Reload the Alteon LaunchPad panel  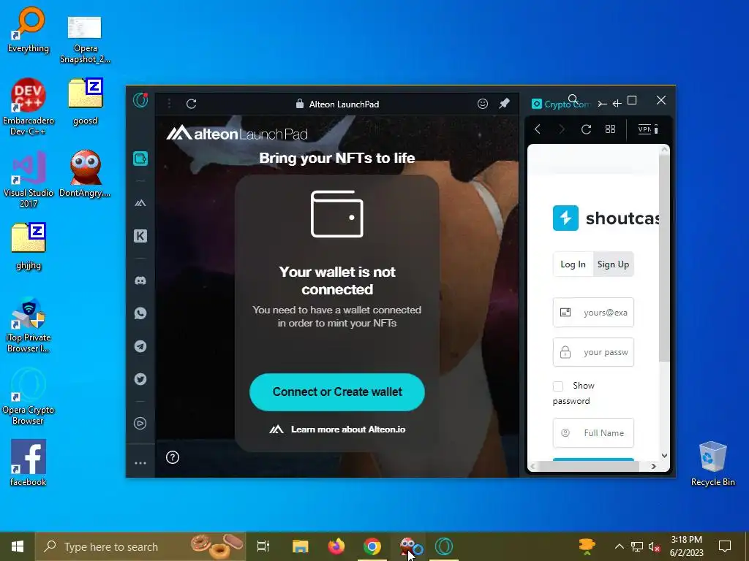coord(191,104)
